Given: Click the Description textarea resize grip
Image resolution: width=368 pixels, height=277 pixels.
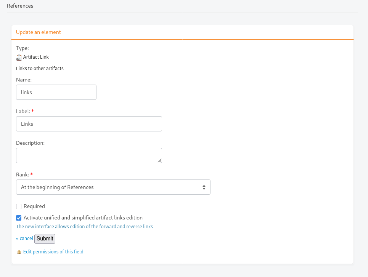Looking at the screenshot, I should [x=159, y=160].
